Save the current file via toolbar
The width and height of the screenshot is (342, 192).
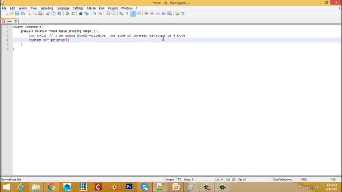pos(17,14)
